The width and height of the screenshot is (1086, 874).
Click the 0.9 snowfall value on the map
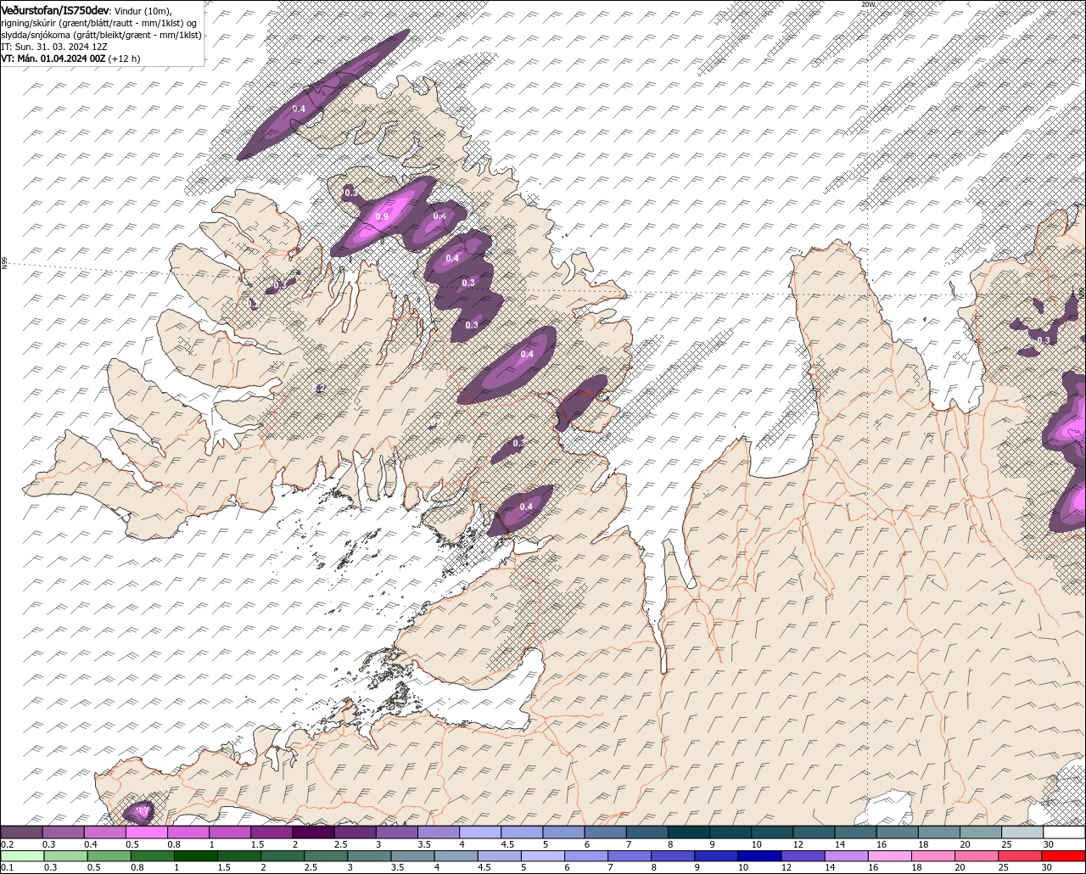[382, 217]
